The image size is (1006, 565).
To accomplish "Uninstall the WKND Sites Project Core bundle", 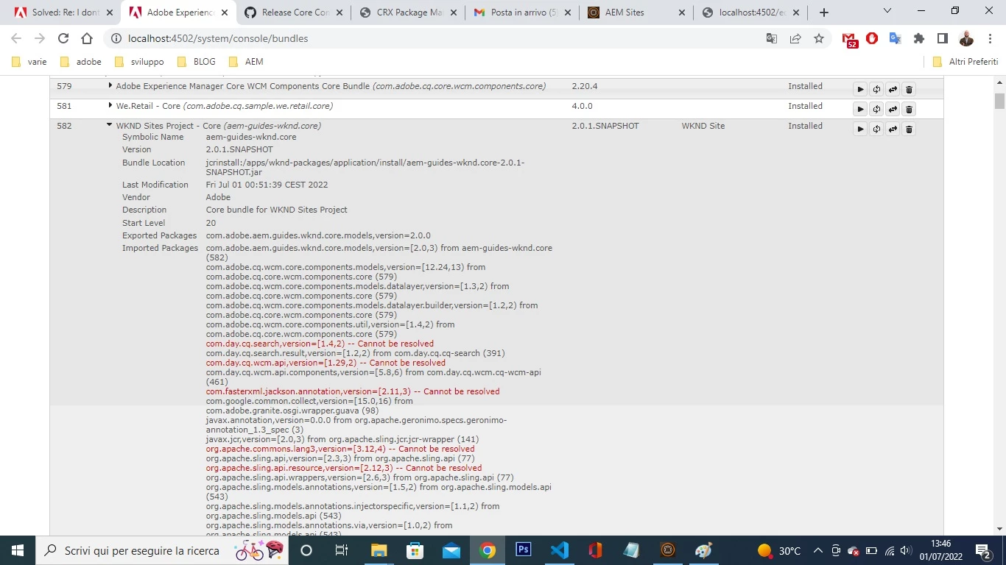I will (909, 129).
